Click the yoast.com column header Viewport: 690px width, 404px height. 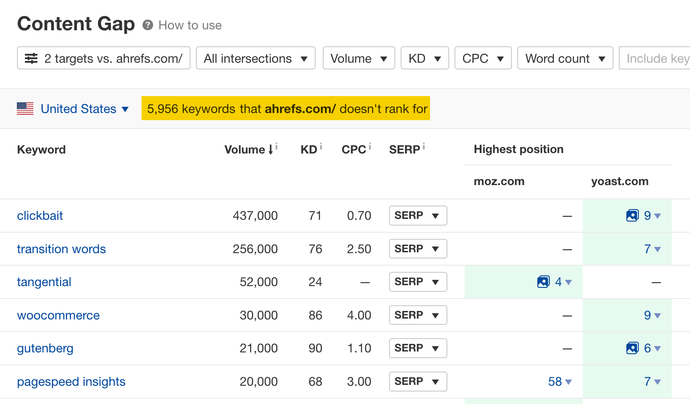pos(620,182)
